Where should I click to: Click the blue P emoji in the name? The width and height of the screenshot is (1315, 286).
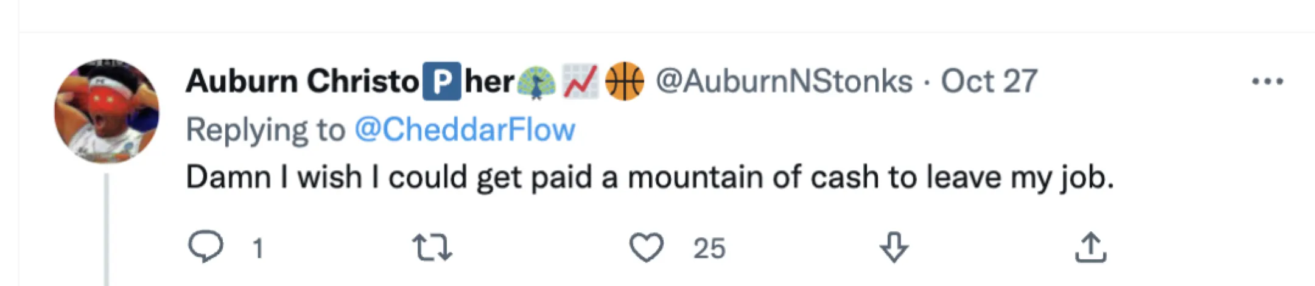coord(441,82)
